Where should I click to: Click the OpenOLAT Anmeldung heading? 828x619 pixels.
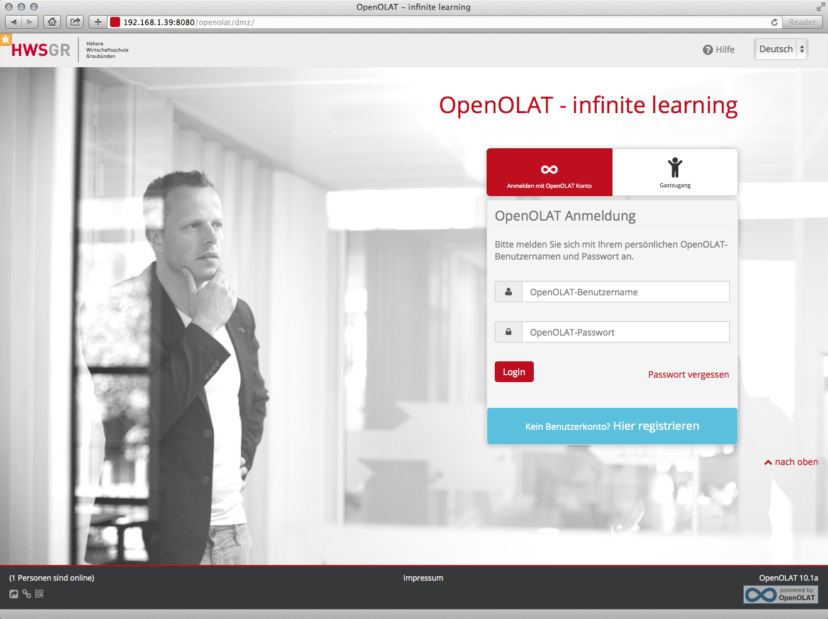(565, 216)
